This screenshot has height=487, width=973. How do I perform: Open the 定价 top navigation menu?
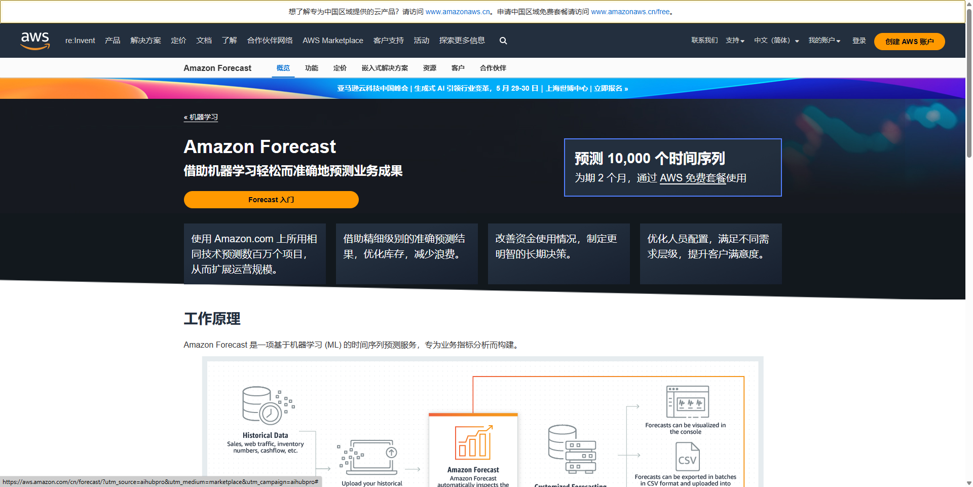(x=178, y=41)
